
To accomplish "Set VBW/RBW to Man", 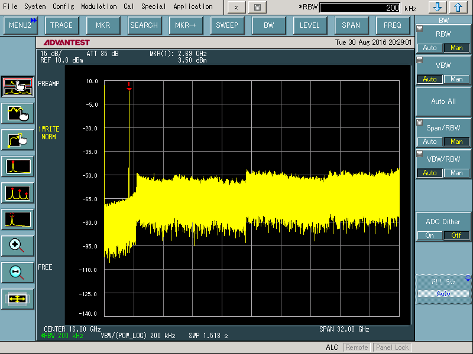I will pos(456,173).
